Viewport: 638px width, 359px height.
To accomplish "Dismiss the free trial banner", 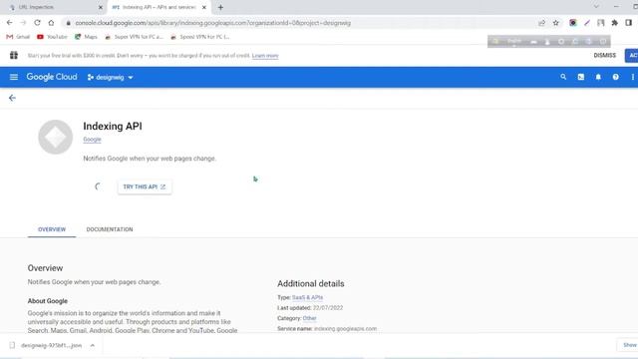I will click(605, 56).
